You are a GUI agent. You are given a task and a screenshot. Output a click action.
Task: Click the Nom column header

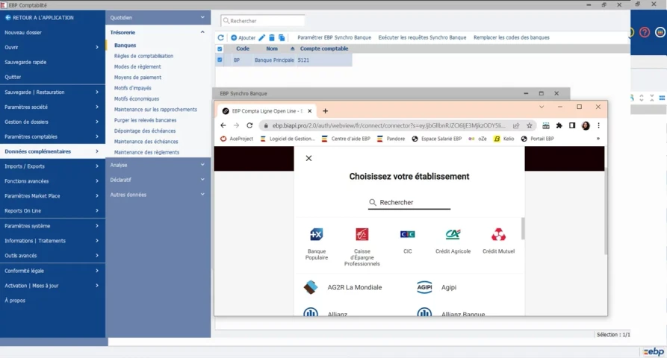[x=272, y=48]
